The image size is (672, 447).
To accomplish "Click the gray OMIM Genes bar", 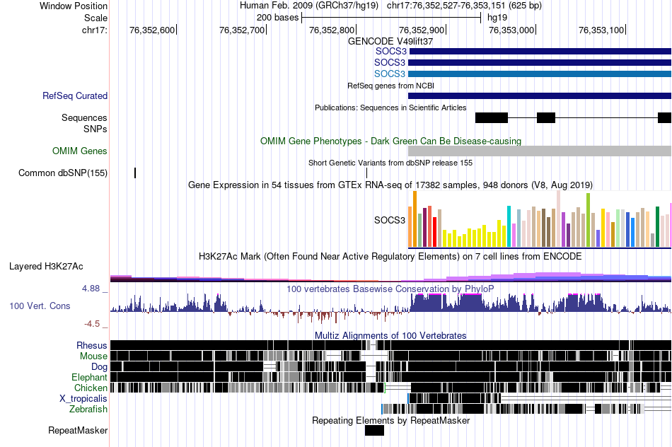I will click(x=540, y=151).
